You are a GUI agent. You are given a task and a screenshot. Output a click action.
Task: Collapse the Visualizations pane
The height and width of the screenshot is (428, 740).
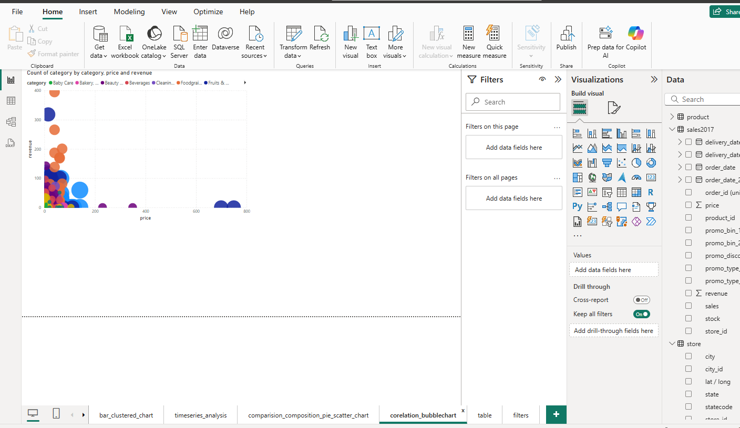click(654, 79)
